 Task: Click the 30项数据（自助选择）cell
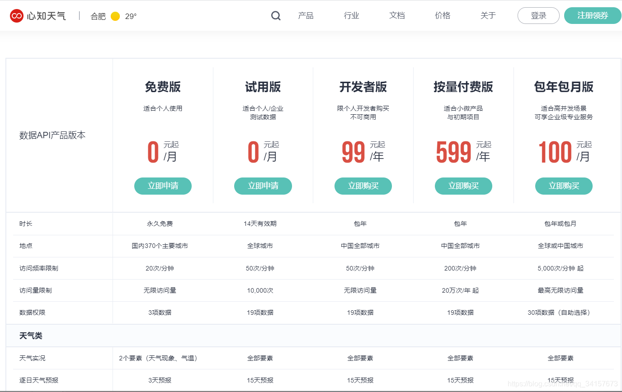tap(561, 313)
